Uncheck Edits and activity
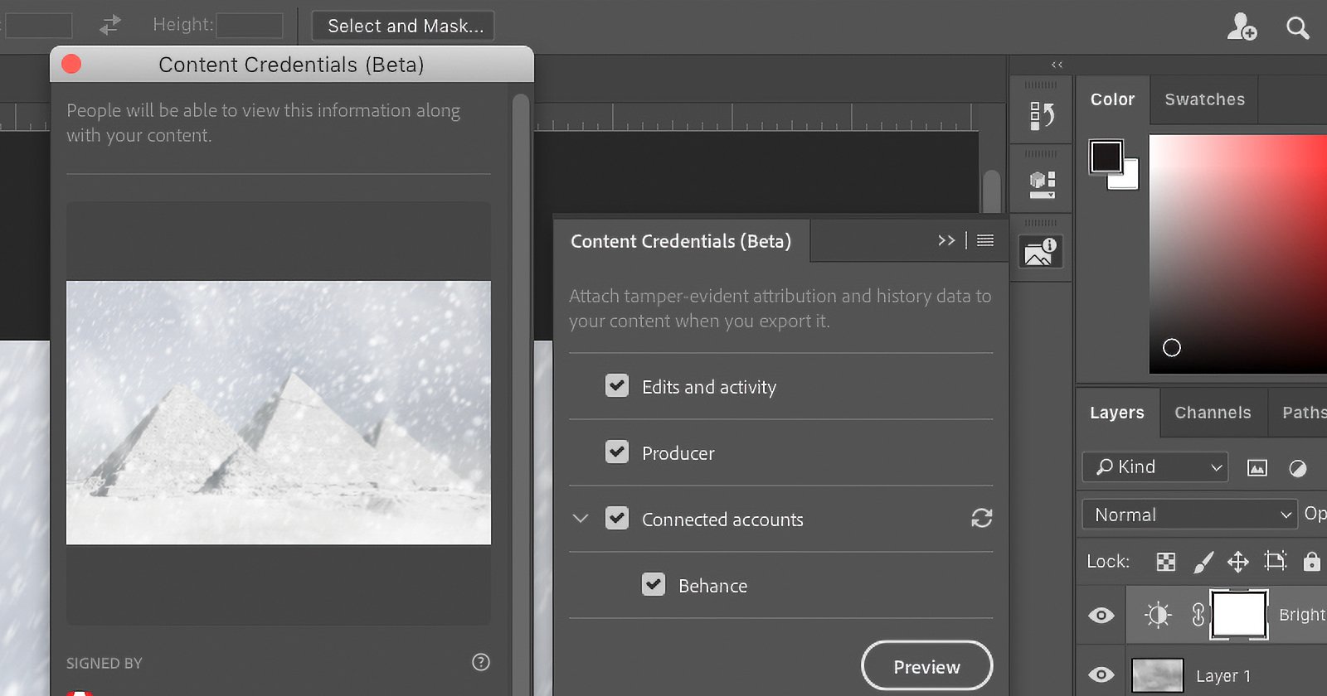 [x=617, y=386]
